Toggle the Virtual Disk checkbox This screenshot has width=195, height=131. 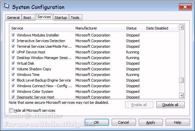13,63
